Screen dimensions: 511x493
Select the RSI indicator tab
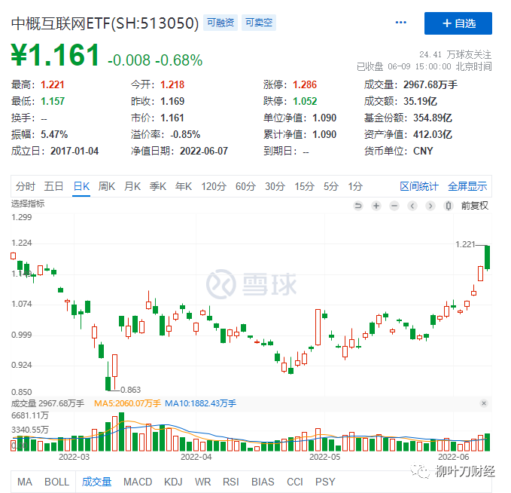click(x=231, y=482)
